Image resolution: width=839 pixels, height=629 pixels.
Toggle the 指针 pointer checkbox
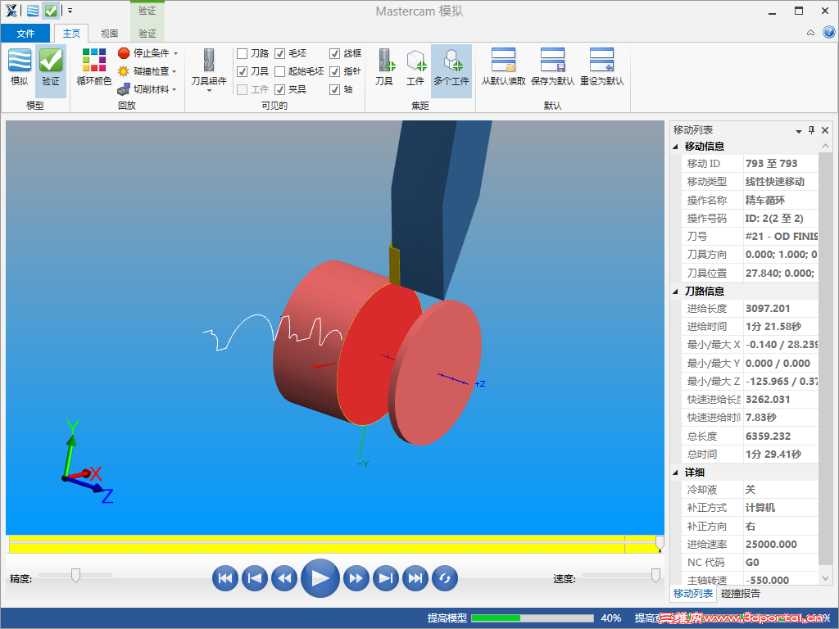click(335, 71)
